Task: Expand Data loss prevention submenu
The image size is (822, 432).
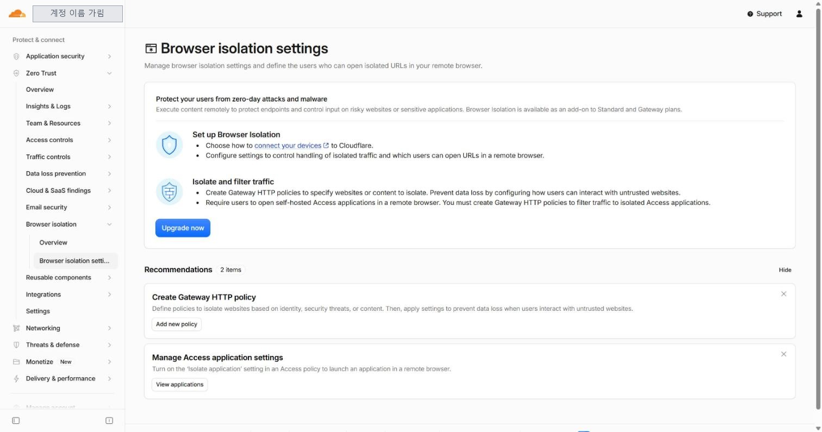Action: (x=109, y=174)
